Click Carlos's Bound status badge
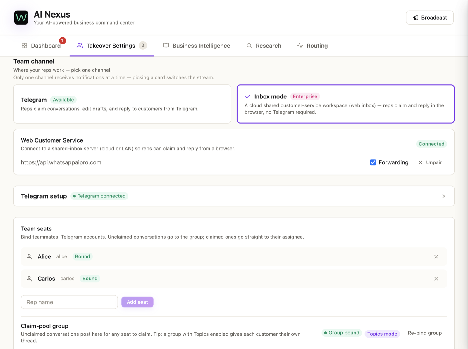The height and width of the screenshot is (349, 468). coord(90,279)
